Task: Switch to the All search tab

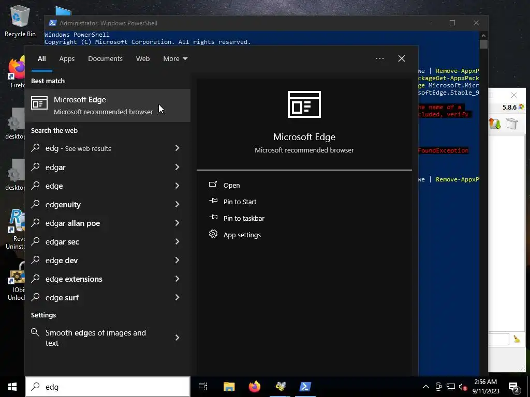Action: tap(41, 58)
